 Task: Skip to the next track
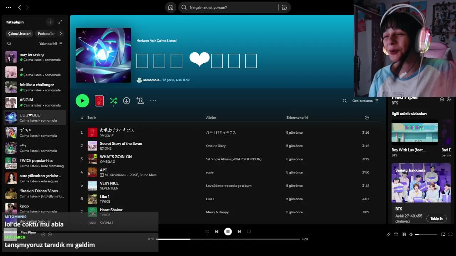tap(239, 231)
